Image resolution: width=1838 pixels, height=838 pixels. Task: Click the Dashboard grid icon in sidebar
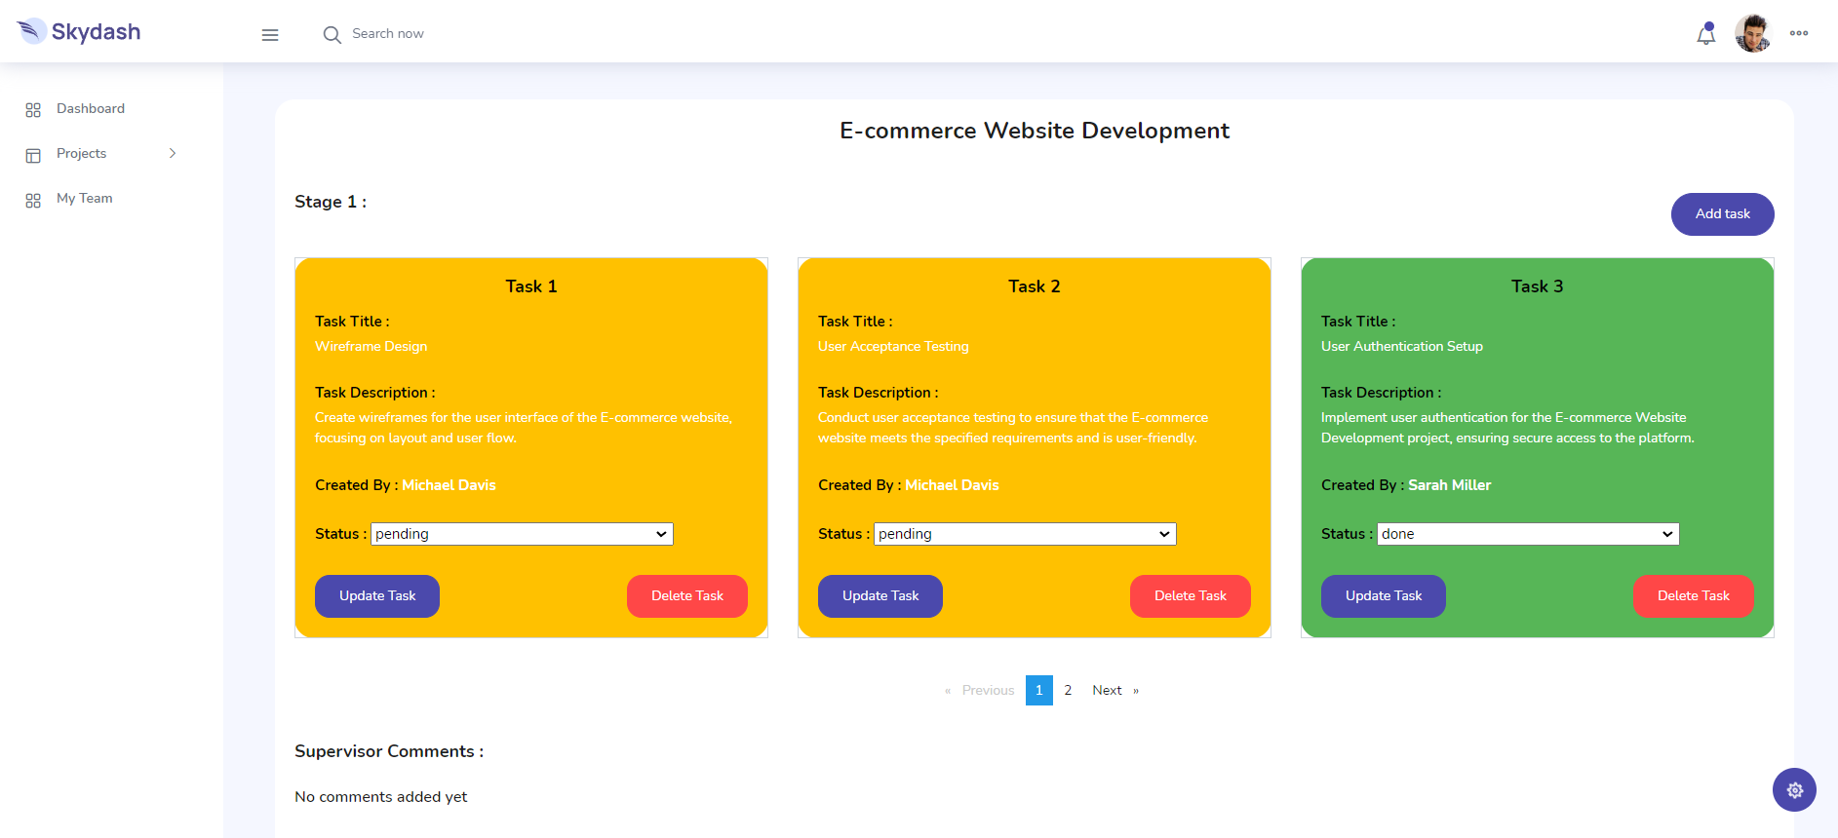point(33,110)
